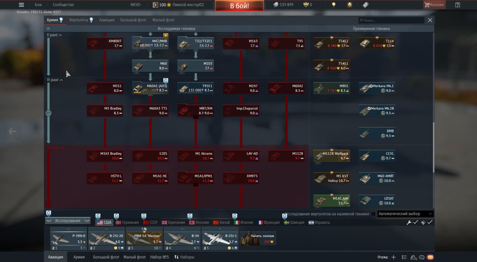Click the help question mark icon

pyautogui.click(x=458, y=5)
